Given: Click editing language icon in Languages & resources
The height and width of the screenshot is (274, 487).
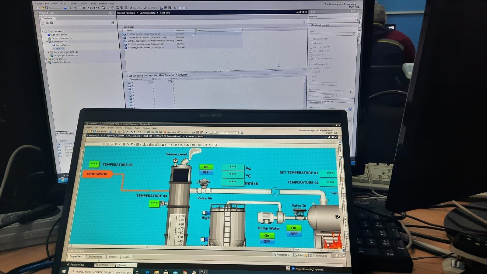Looking at the screenshot, I should (x=350, y=109).
